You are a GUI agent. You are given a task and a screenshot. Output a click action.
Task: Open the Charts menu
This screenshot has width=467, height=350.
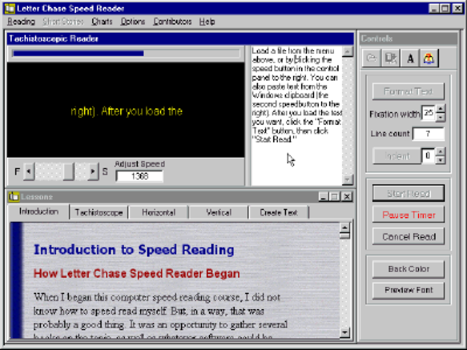pos(102,22)
